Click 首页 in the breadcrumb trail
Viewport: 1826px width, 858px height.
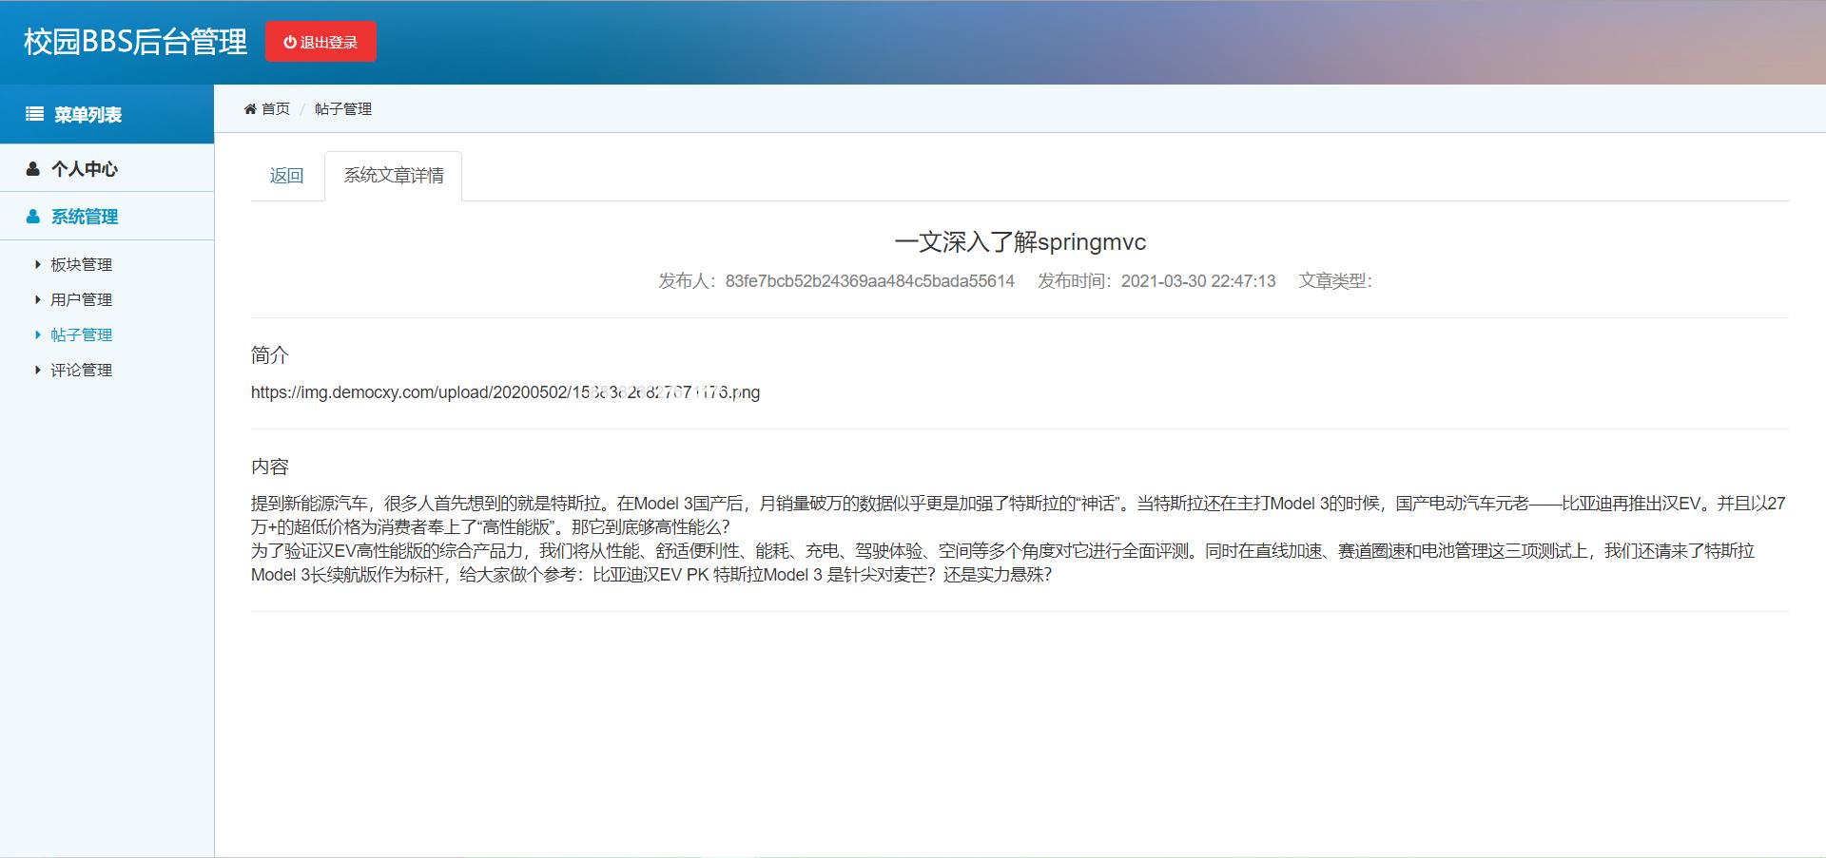click(x=275, y=108)
